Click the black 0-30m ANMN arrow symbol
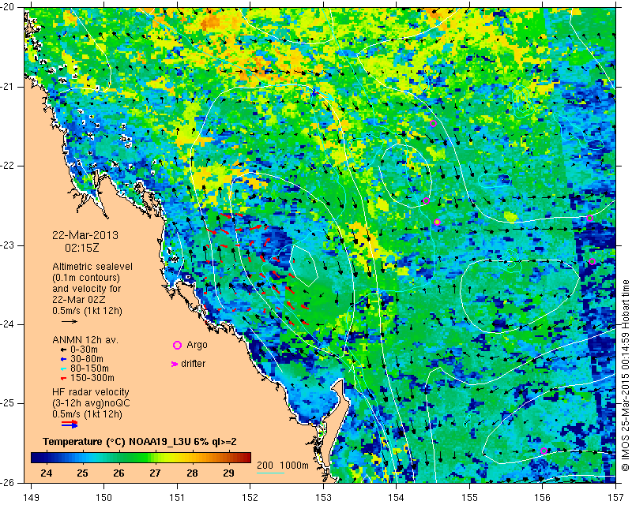The height and width of the screenshot is (505, 632). [x=63, y=350]
